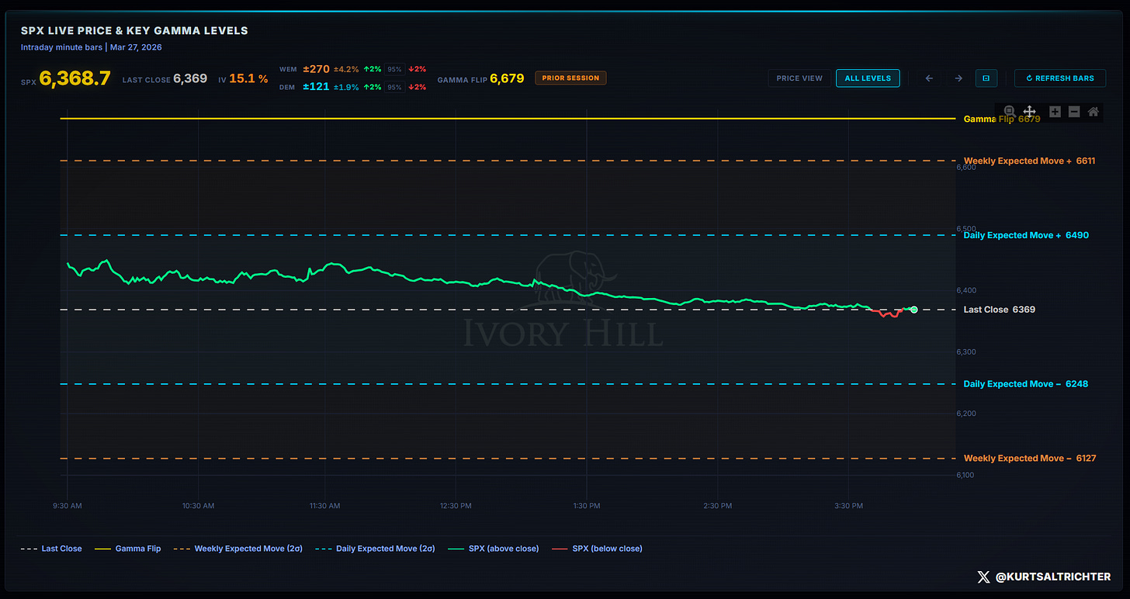Click the 3:30 PM axis label
The height and width of the screenshot is (599, 1130).
click(x=848, y=506)
